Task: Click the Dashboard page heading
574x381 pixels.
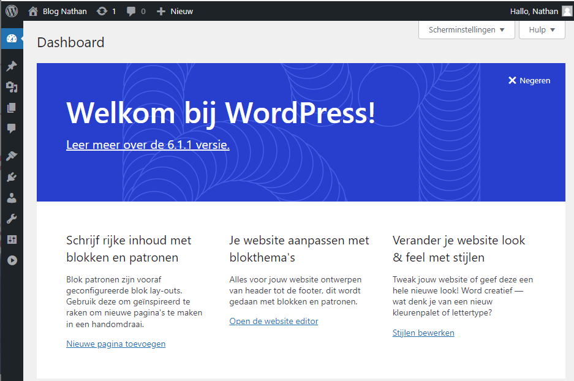Action: pos(70,42)
